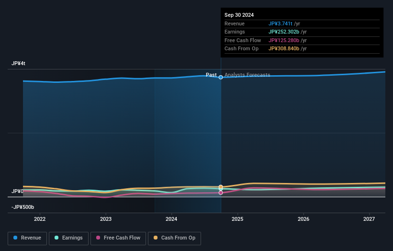The height and width of the screenshot is (251, 393).
Task: Click the JP¥0 y-axis label
Action: [17, 191]
